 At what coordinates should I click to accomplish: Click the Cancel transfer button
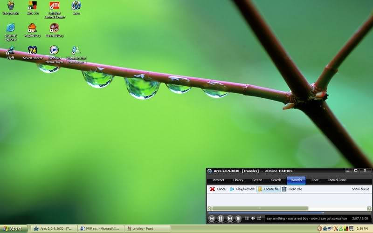tap(218, 189)
